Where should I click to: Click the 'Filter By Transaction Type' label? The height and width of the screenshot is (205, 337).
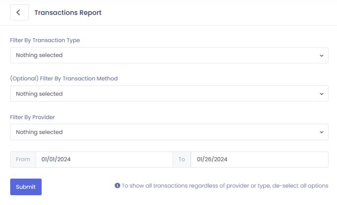(x=45, y=40)
